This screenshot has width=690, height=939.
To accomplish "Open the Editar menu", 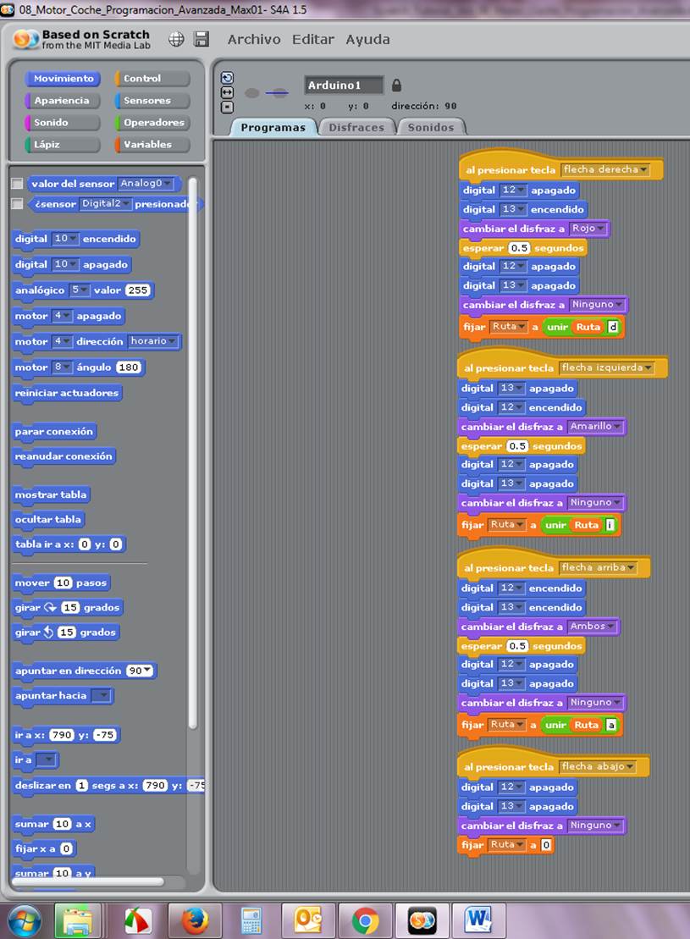I will [312, 40].
